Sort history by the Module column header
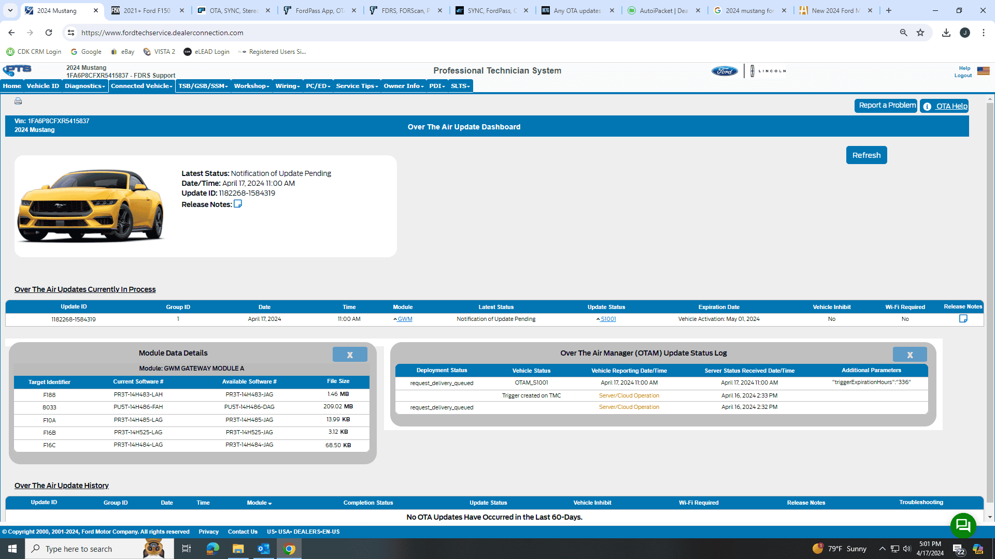995x559 pixels. point(259,503)
